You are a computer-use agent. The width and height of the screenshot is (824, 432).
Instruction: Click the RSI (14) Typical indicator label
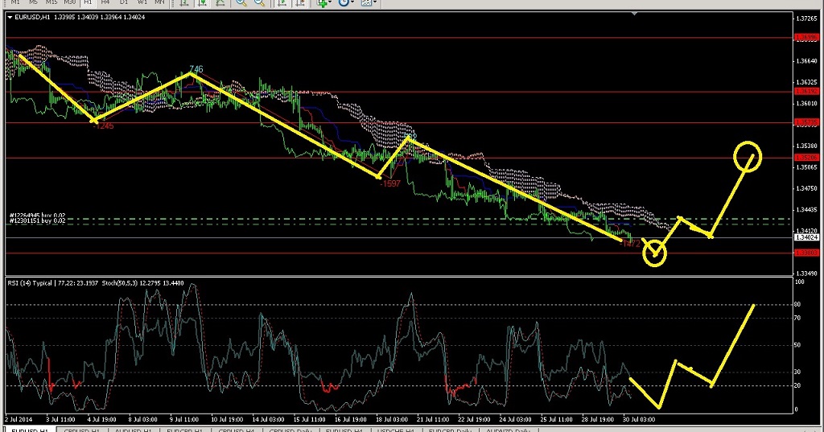tap(32, 282)
